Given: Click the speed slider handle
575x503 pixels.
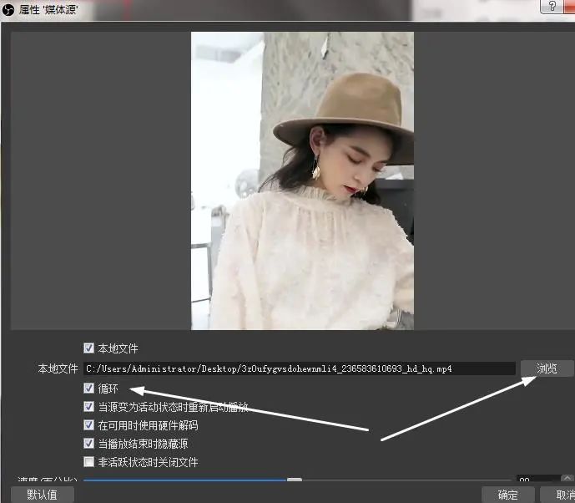Looking at the screenshot, I should 294,480.
